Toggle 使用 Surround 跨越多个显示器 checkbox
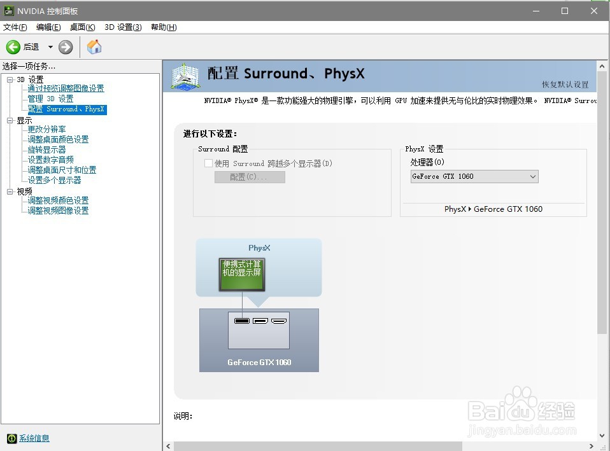Image resolution: width=610 pixels, height=451 pixels. pos(208,163)
